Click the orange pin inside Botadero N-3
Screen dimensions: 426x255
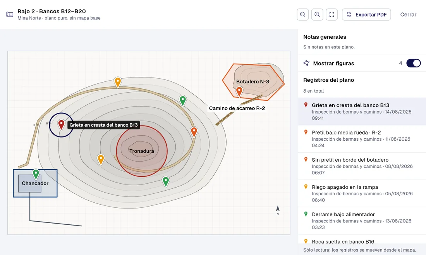point(239,91)
